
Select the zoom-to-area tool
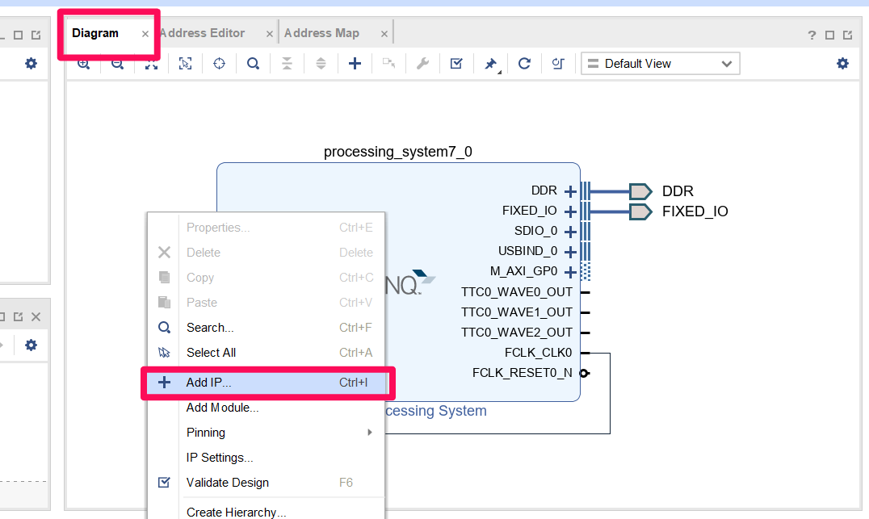(185, 64)
